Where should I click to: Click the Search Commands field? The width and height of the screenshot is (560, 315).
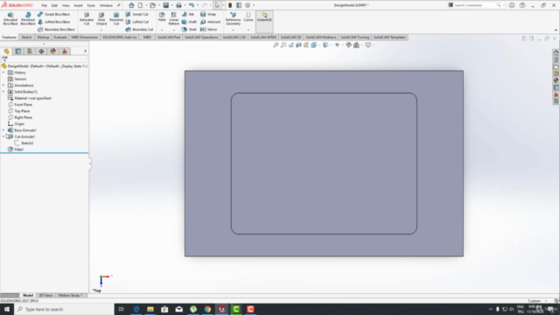pyautogui.click(x=474, y=5)
